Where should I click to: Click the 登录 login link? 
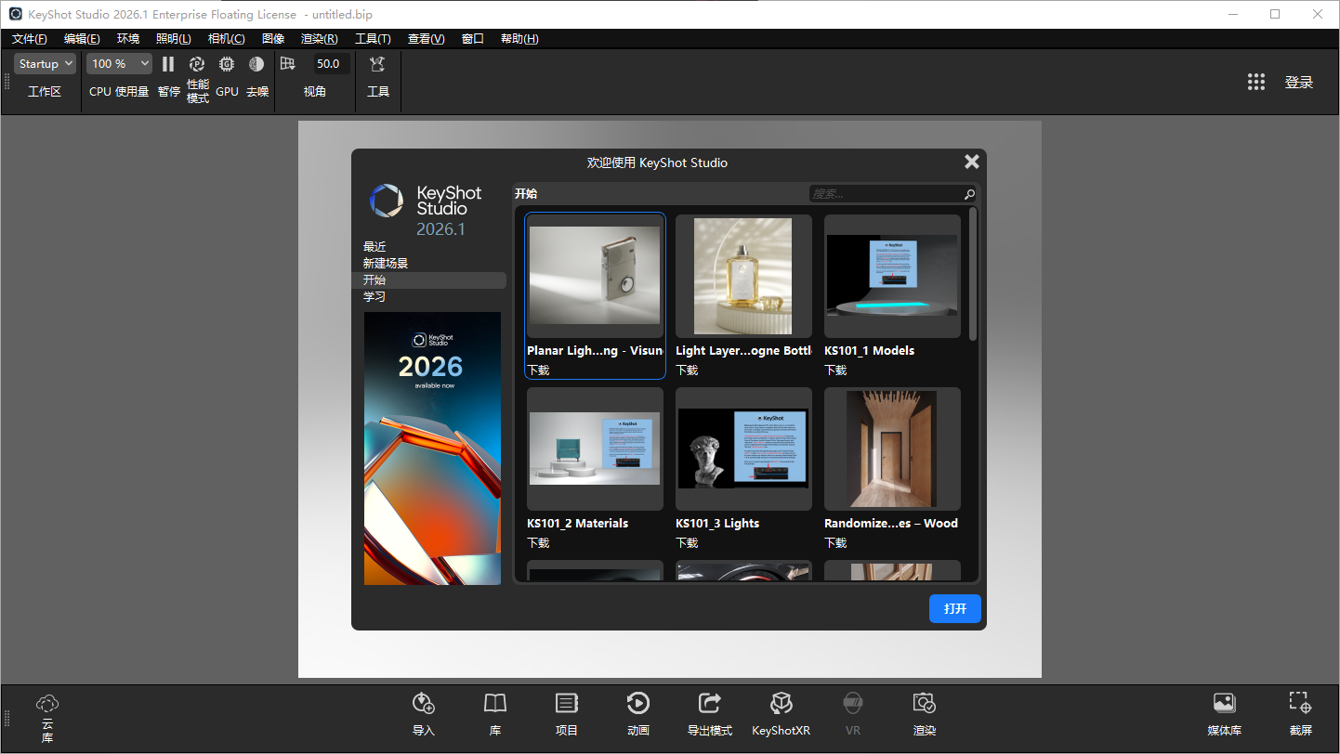tap(1298, 82)
